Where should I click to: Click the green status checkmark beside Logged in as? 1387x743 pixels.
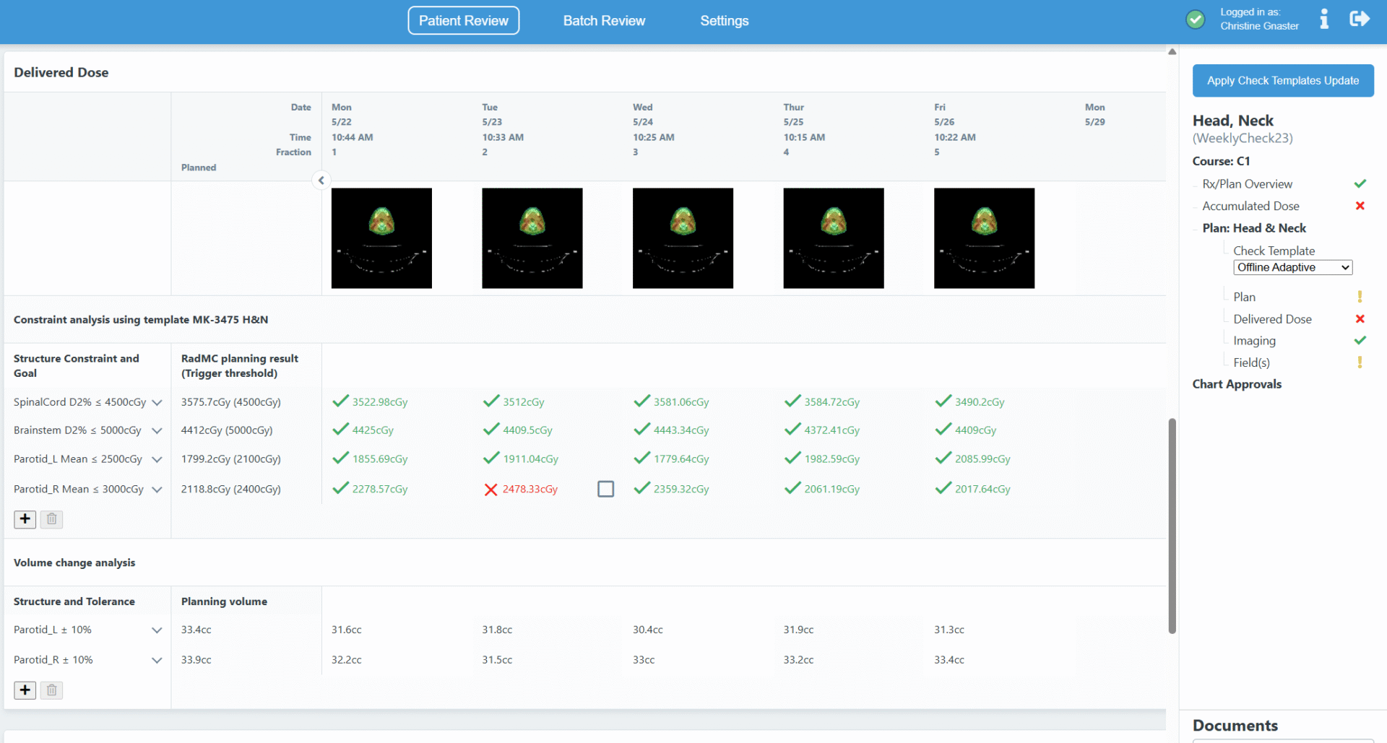tap(1196, 19)
